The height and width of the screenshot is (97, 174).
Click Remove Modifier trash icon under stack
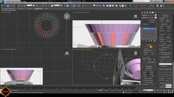[x=152, y=41]
